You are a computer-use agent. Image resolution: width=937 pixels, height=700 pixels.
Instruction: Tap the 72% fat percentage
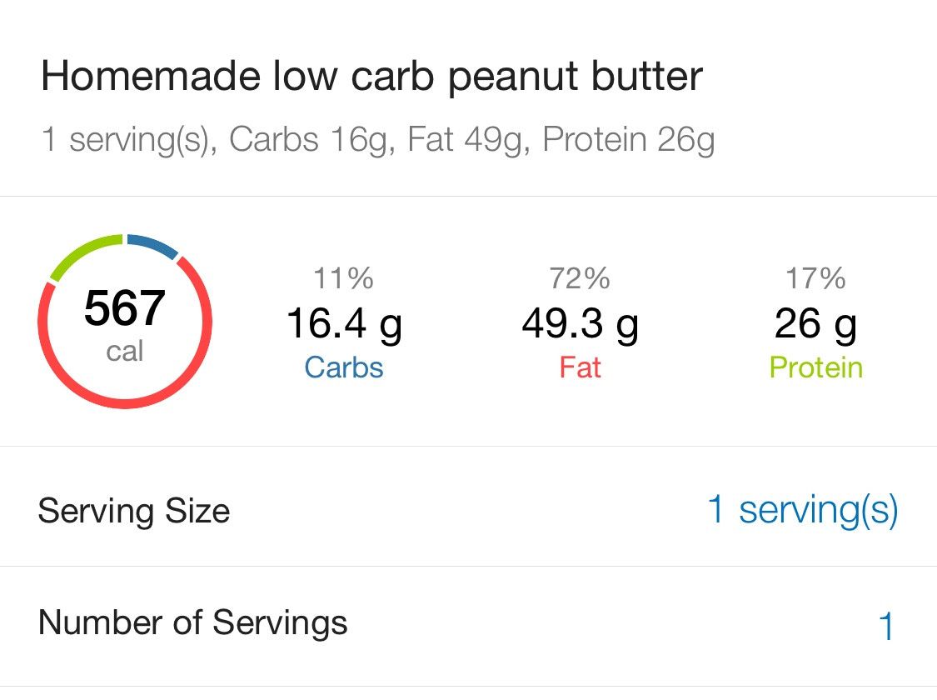click(x=580, y=278)
